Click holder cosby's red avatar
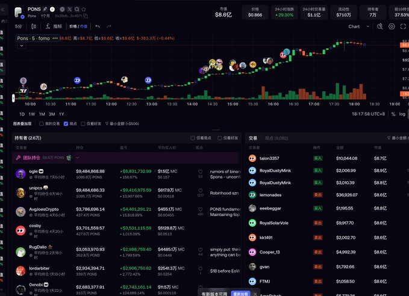409x296 pixels. tap(20, 230)
